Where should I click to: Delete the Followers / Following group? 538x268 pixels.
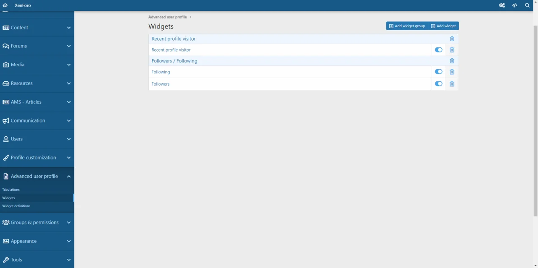[x=452, y=61]
